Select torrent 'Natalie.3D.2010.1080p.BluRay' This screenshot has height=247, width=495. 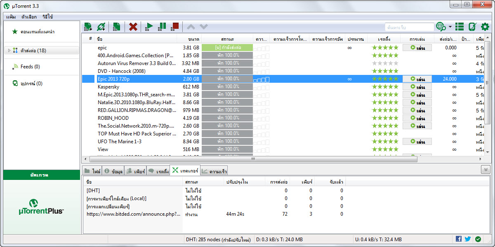tap(137, 103)
